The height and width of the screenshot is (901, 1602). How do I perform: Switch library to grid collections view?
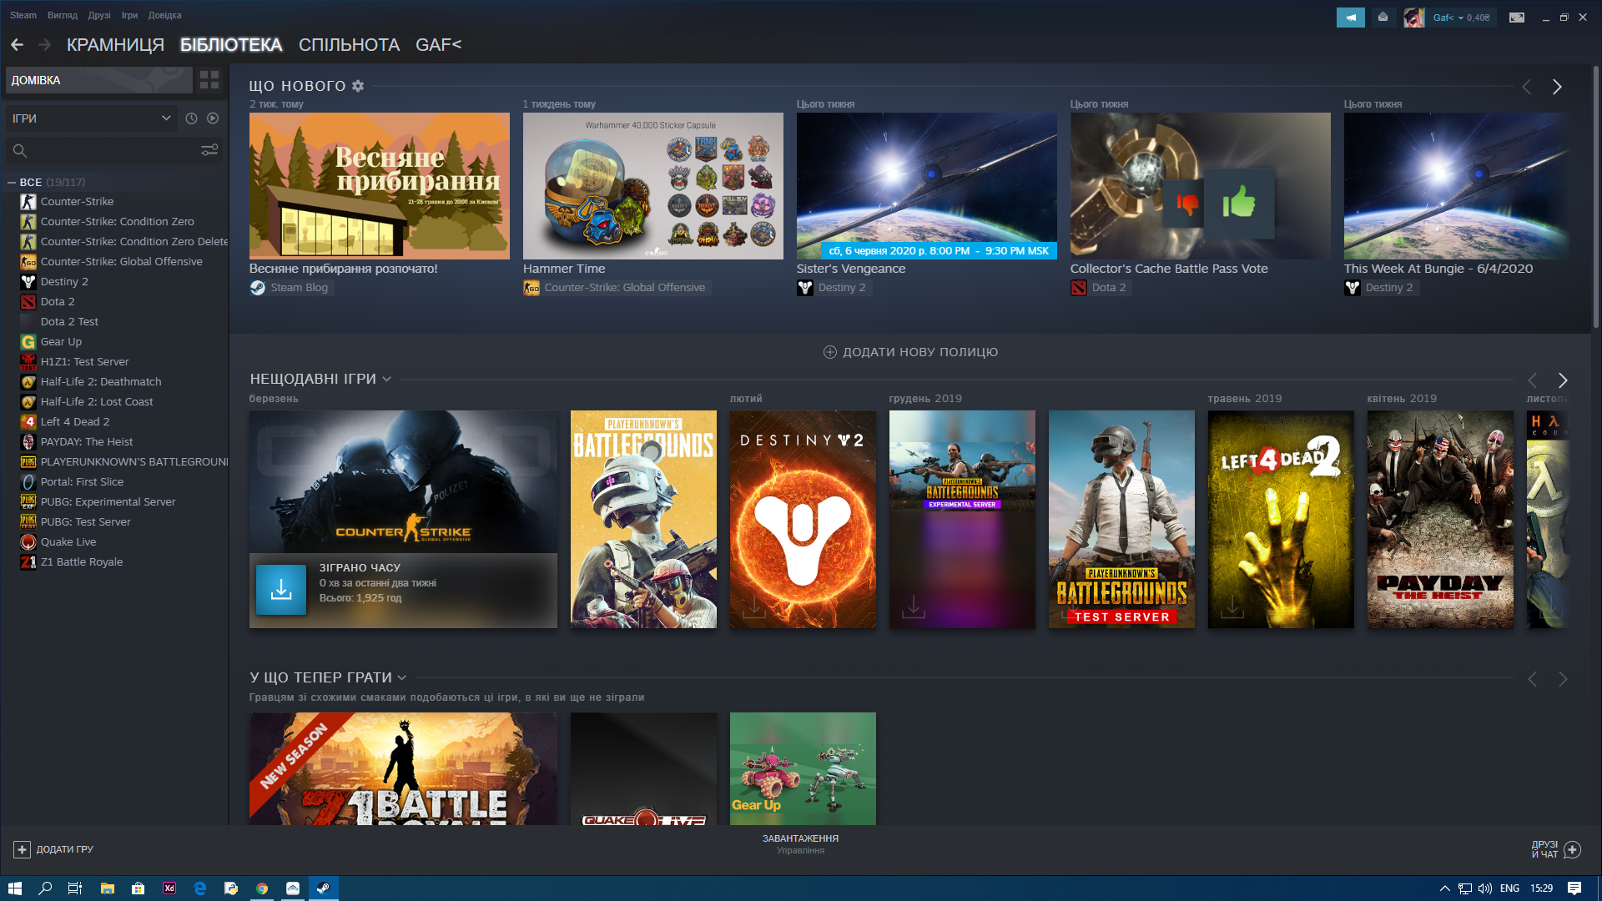tap(209, 80)
